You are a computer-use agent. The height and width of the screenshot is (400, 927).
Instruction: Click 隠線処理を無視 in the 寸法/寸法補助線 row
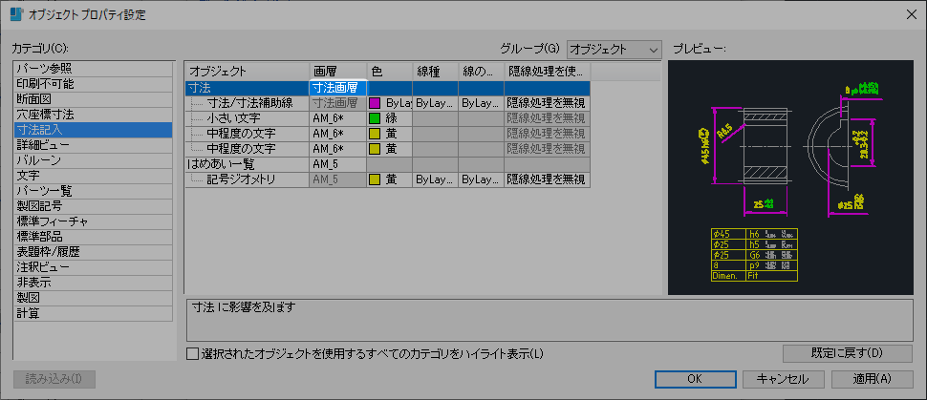click(547, 103)
